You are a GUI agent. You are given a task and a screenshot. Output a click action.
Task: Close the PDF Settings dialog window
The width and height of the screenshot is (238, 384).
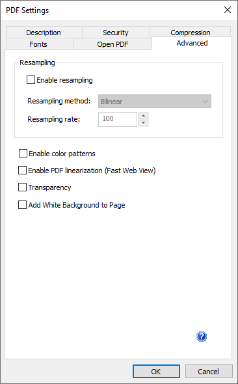tap(228, 10)
